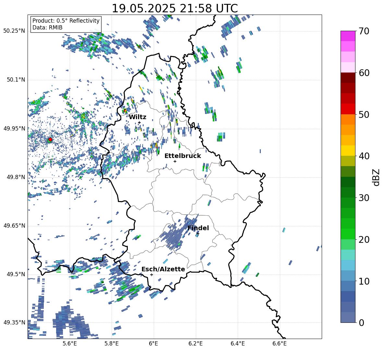Screen dimensions: 384x350
Task: Click the Ettelbruck city label
Action: [x=183, y=156]
